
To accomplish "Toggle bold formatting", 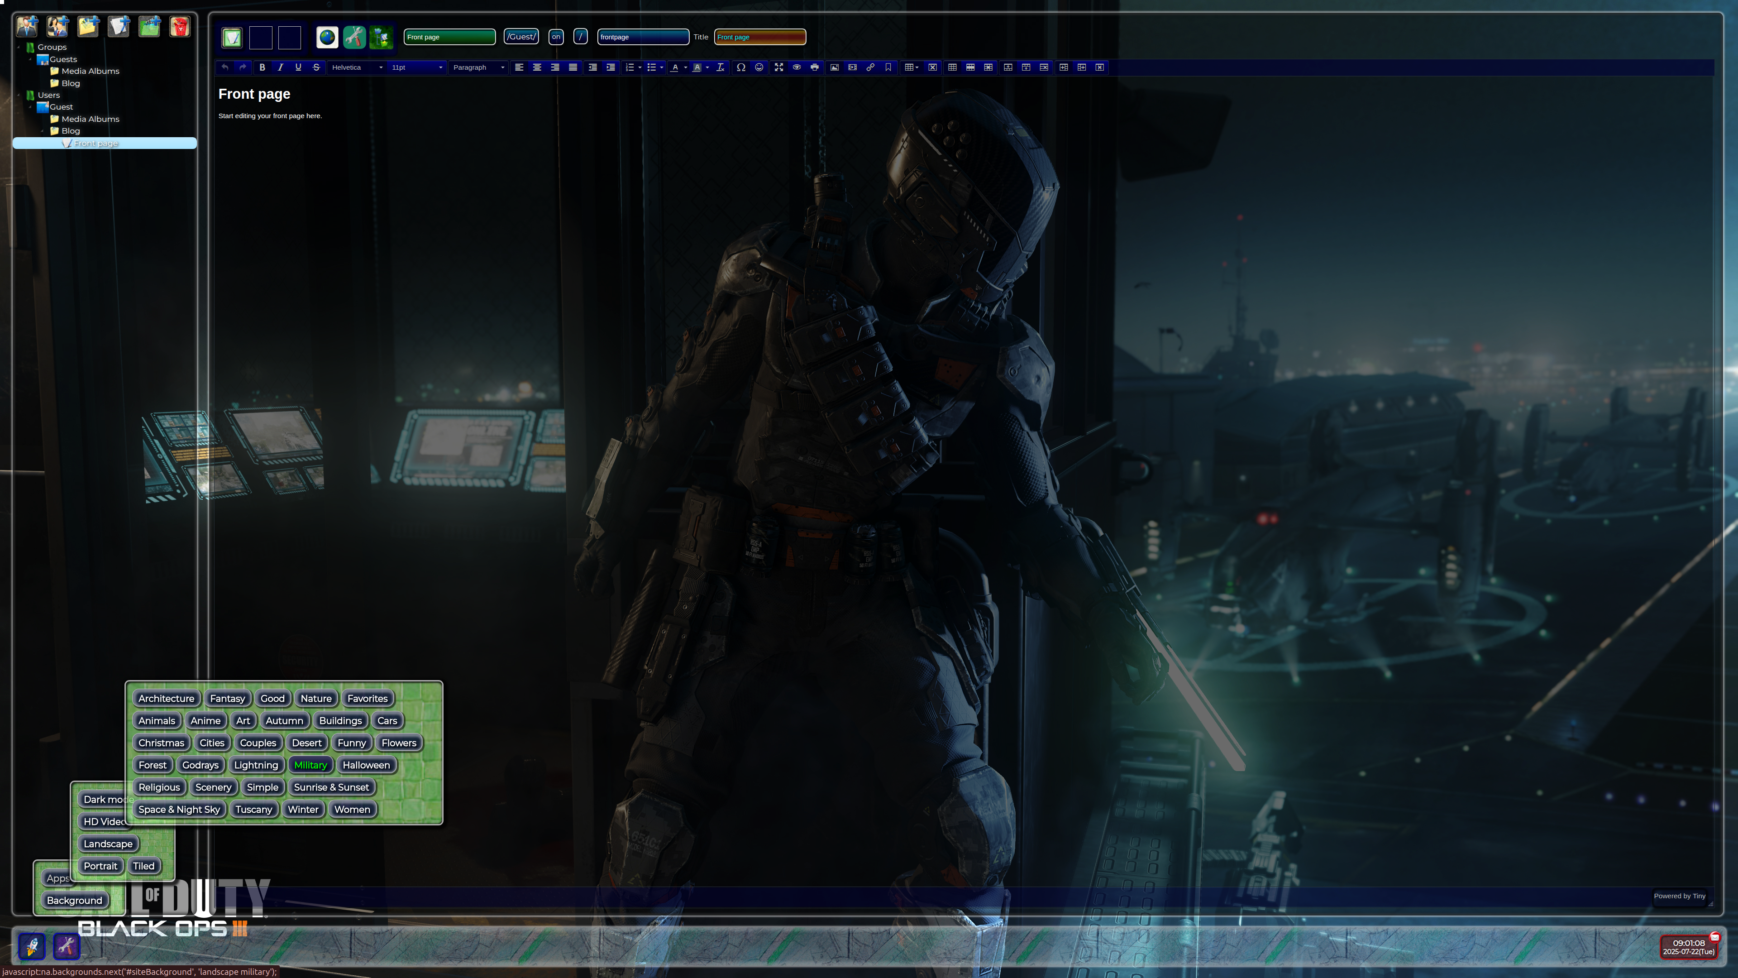I will (x=262, y=67).
